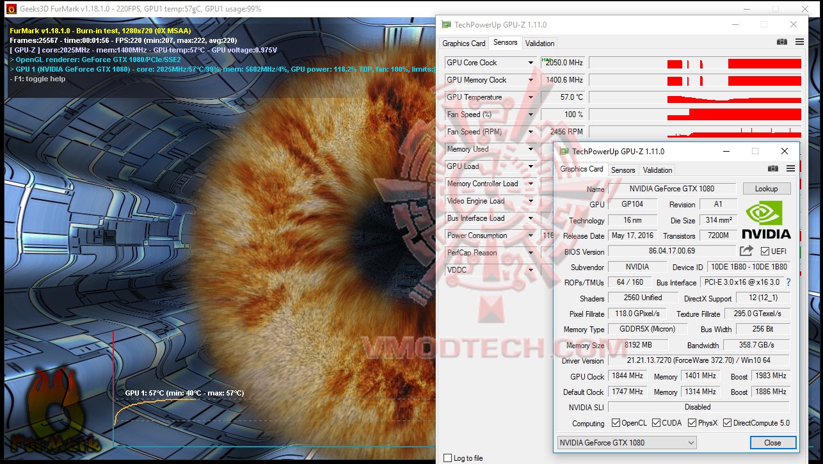Click the Driver Version field

[699, 361]
